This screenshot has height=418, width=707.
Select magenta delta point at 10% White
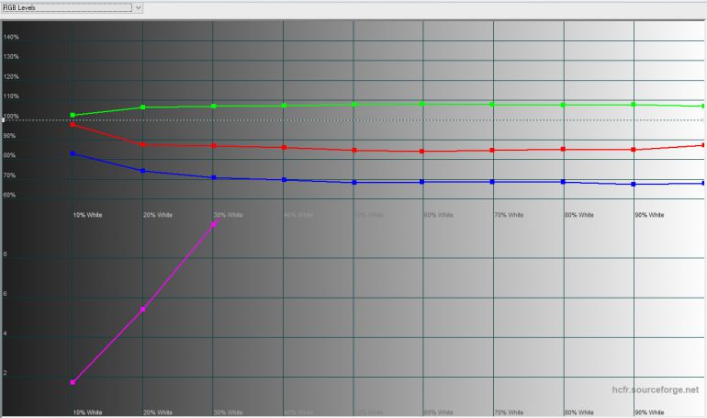[x=73, y=382]
